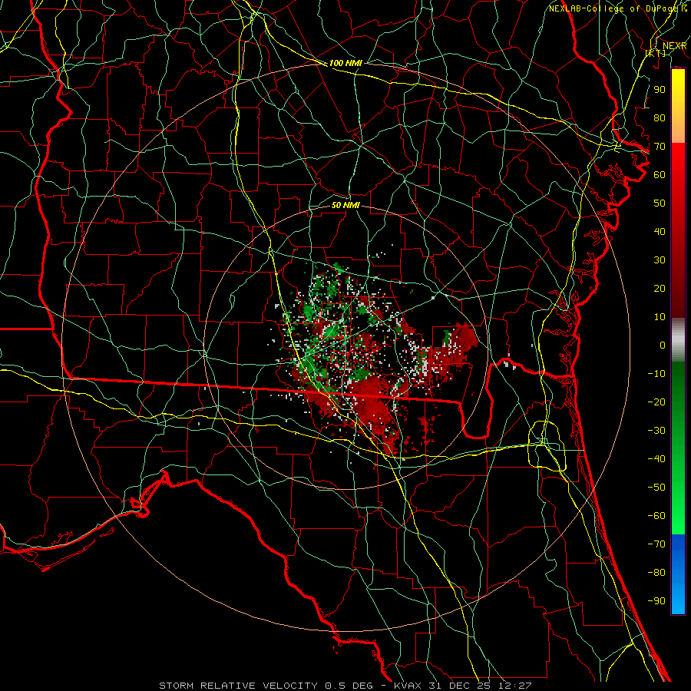This screenshot has width=691, height=691.
Task: Click the "-20" scale label
Action: click(x=656, y=402)
